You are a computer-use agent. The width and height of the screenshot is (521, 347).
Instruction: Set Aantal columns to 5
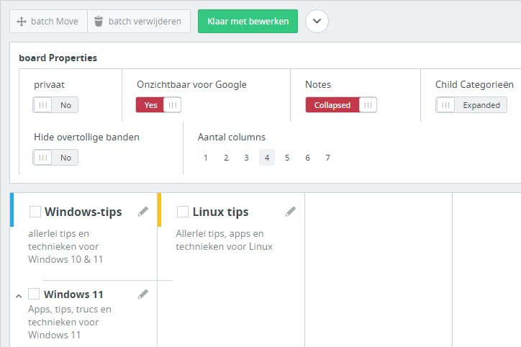coord(287,158)
